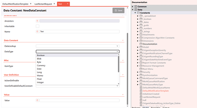
Task: Choose Byte from DataType list
Action: pos(77,62)
